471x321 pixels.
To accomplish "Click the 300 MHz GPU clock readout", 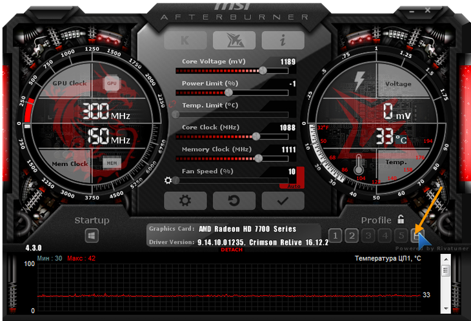I will (106, 112).
